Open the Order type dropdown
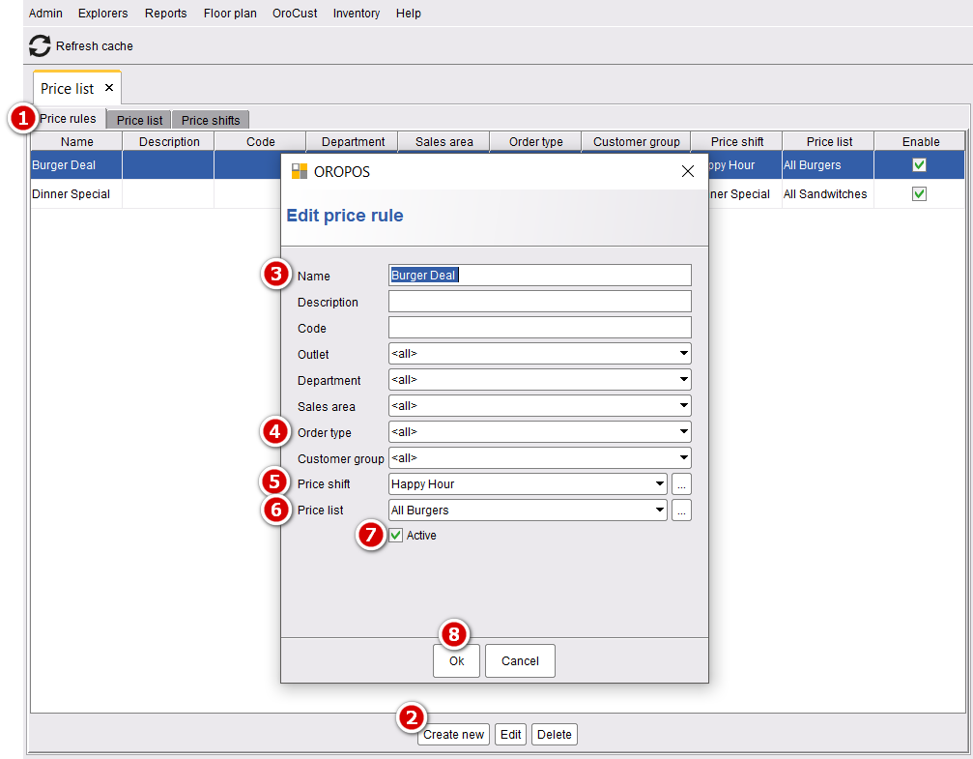This screenshot has width=973, height=759. pyautogui.click(x=540, y=431)
